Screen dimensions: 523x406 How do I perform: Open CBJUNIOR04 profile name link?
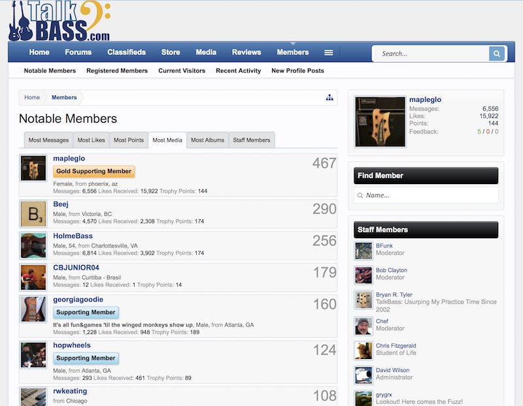(x=76, y=268)
